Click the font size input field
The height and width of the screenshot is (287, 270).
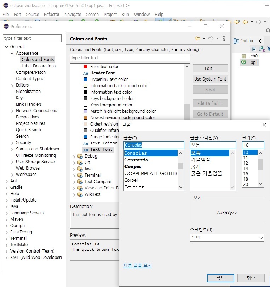(253, 145)
